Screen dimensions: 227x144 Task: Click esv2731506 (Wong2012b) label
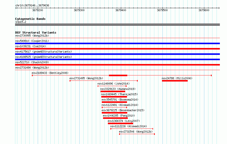point(136,132)
